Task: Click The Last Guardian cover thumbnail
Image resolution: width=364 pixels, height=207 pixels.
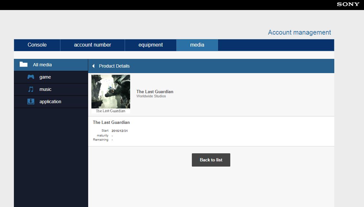Action: tap(111, 94)
